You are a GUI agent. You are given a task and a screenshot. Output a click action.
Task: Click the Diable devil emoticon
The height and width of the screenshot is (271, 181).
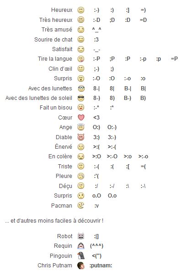click(81, 137)
